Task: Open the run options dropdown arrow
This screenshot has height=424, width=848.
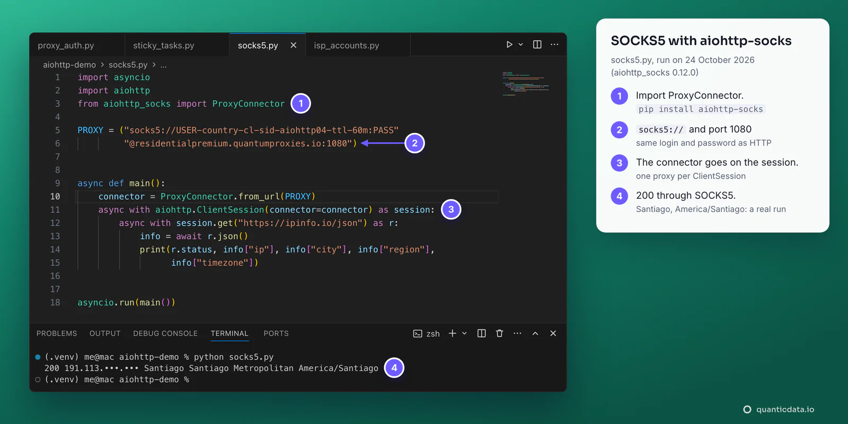Action: pyautogui.click(x=521, y=45)
